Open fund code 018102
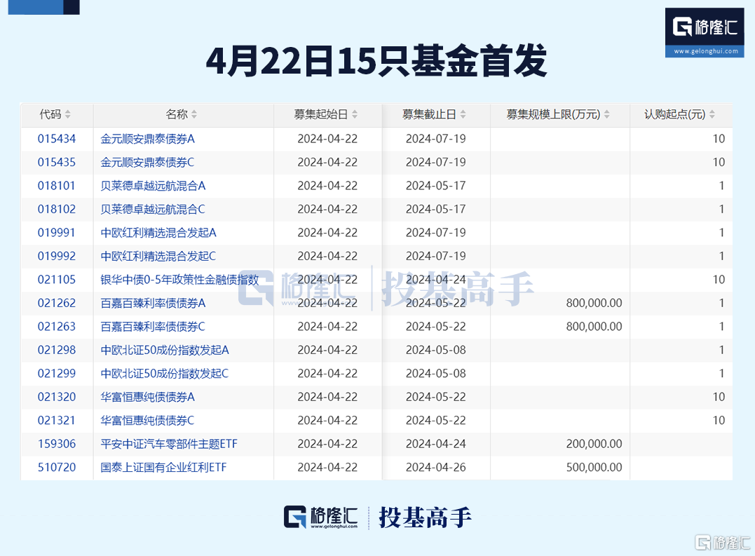Image resolution: width=755 pixels, height=556 pixels. coord(57,210)
